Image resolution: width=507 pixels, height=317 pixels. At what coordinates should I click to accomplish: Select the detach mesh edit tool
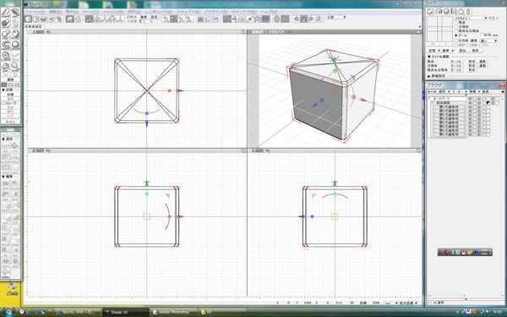[x=6, y=206]
